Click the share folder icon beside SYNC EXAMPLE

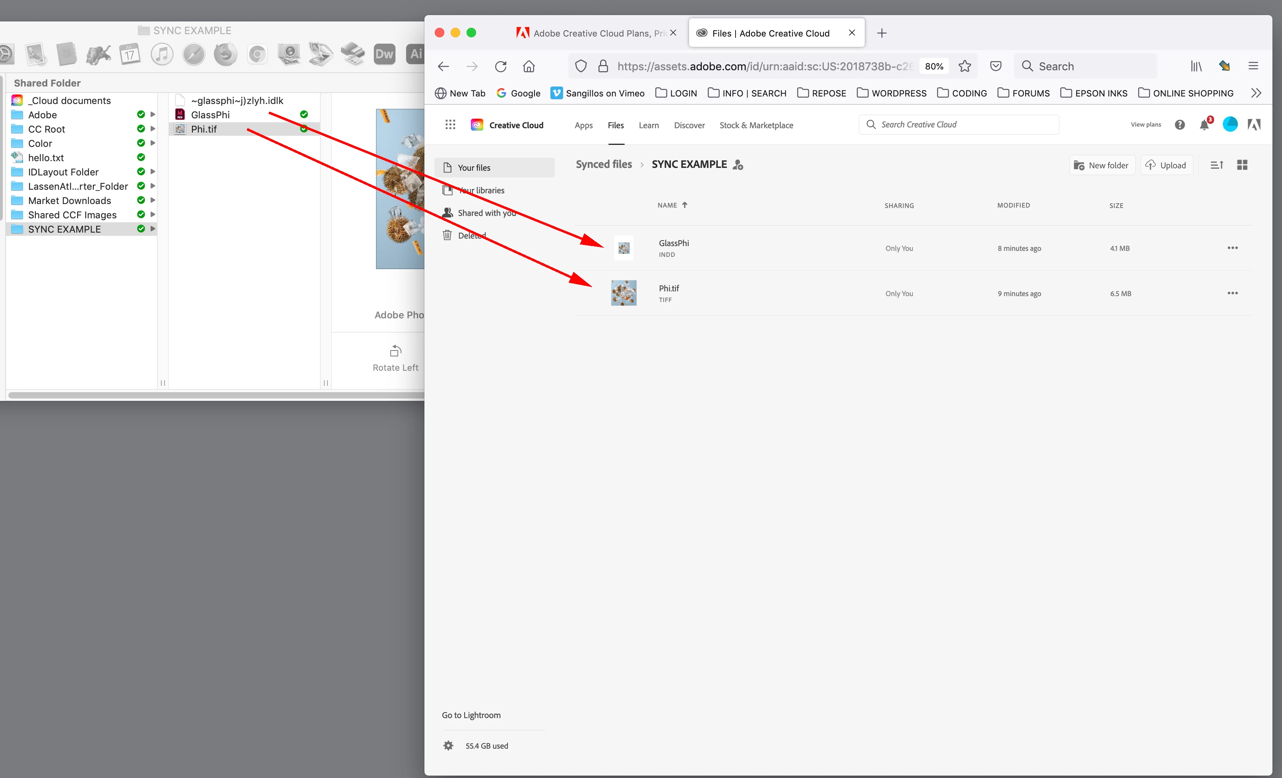pyautogui.click(x=738, y=165)
